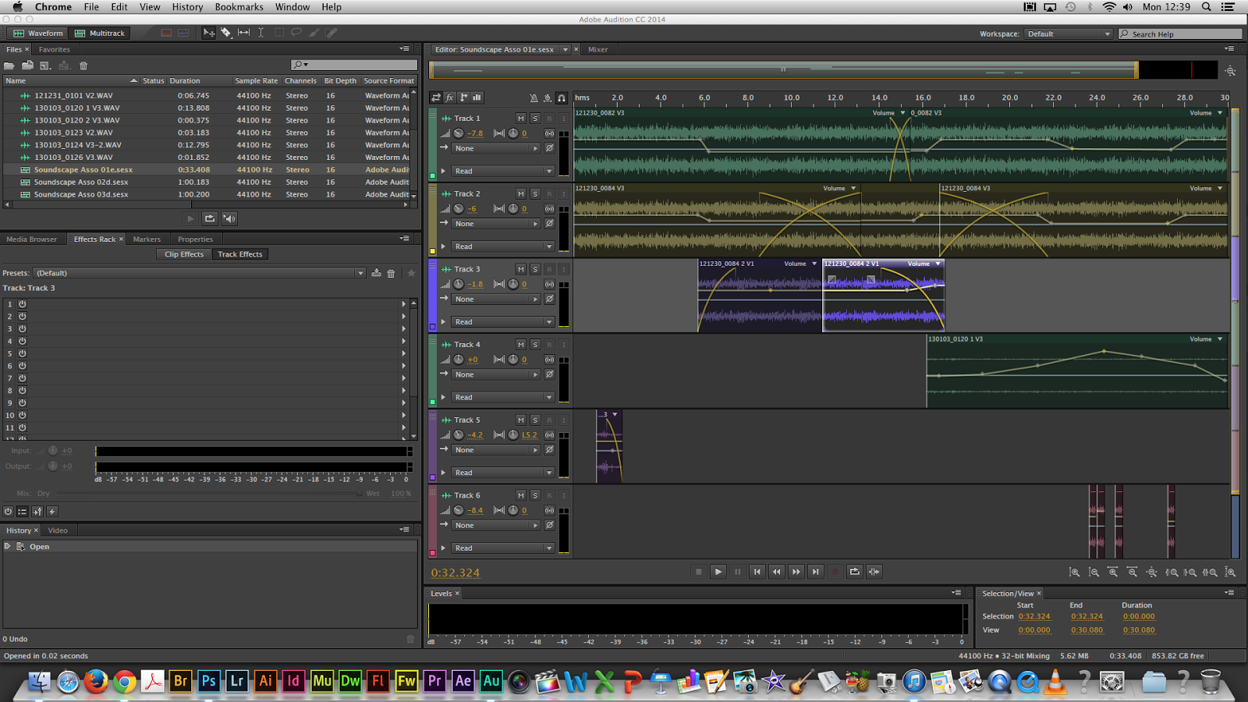Click the Import File icon in Files panel

click(27, 66)
